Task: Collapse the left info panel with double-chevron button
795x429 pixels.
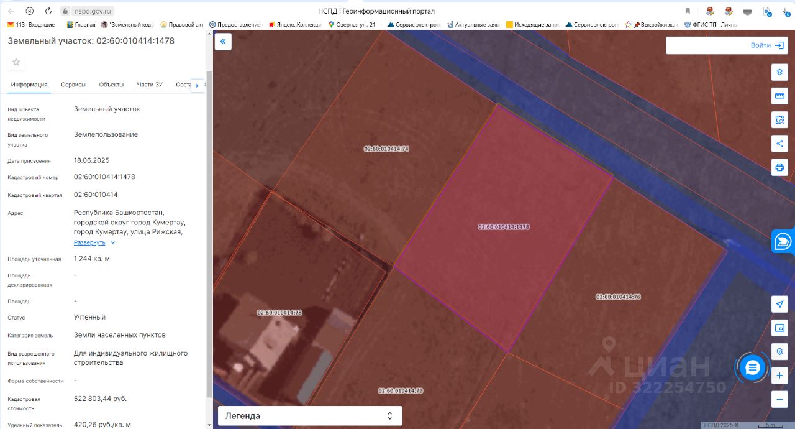Action: point(223,42)
